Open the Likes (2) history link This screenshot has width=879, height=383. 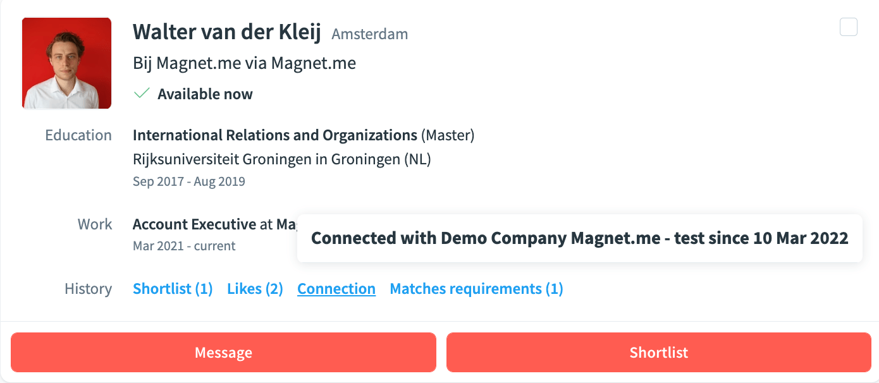[x=255, y=289]
